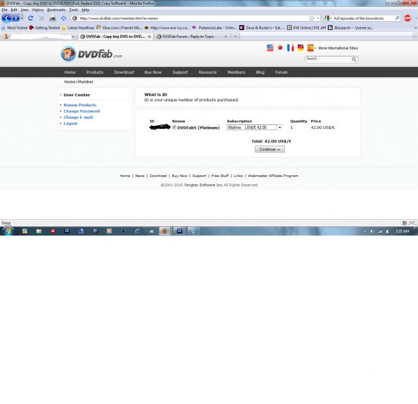
Task: Open the Edit menu
Action: point(14,10)
